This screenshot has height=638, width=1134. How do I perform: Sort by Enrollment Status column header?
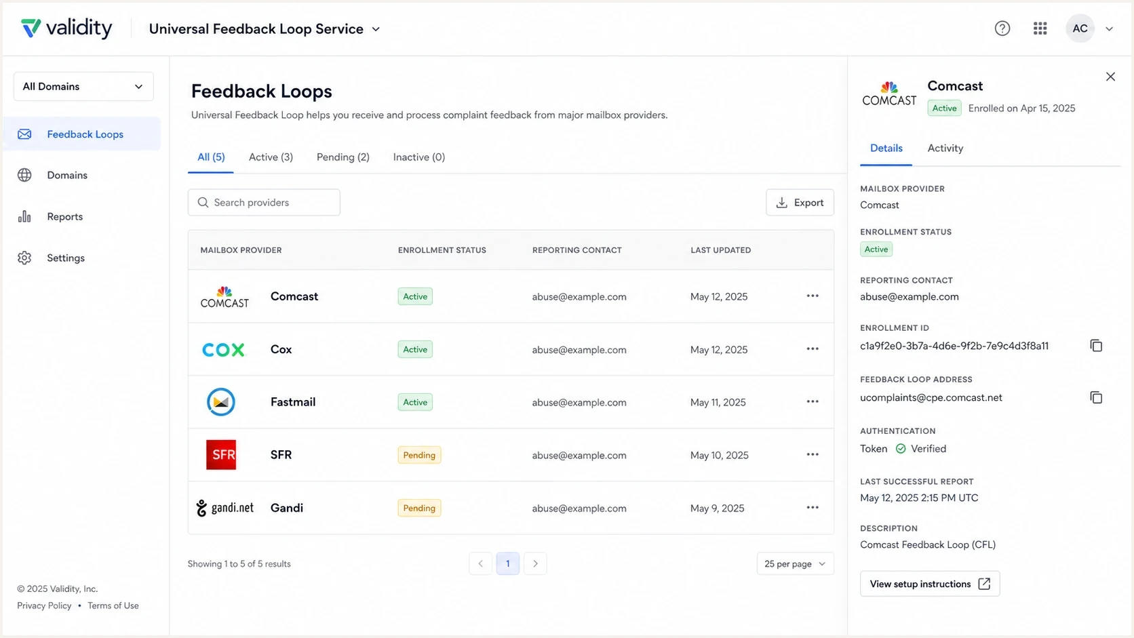pos(442,250)
